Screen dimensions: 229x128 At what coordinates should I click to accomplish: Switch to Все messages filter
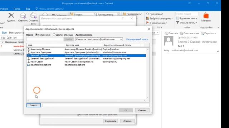tap(4, 33)
